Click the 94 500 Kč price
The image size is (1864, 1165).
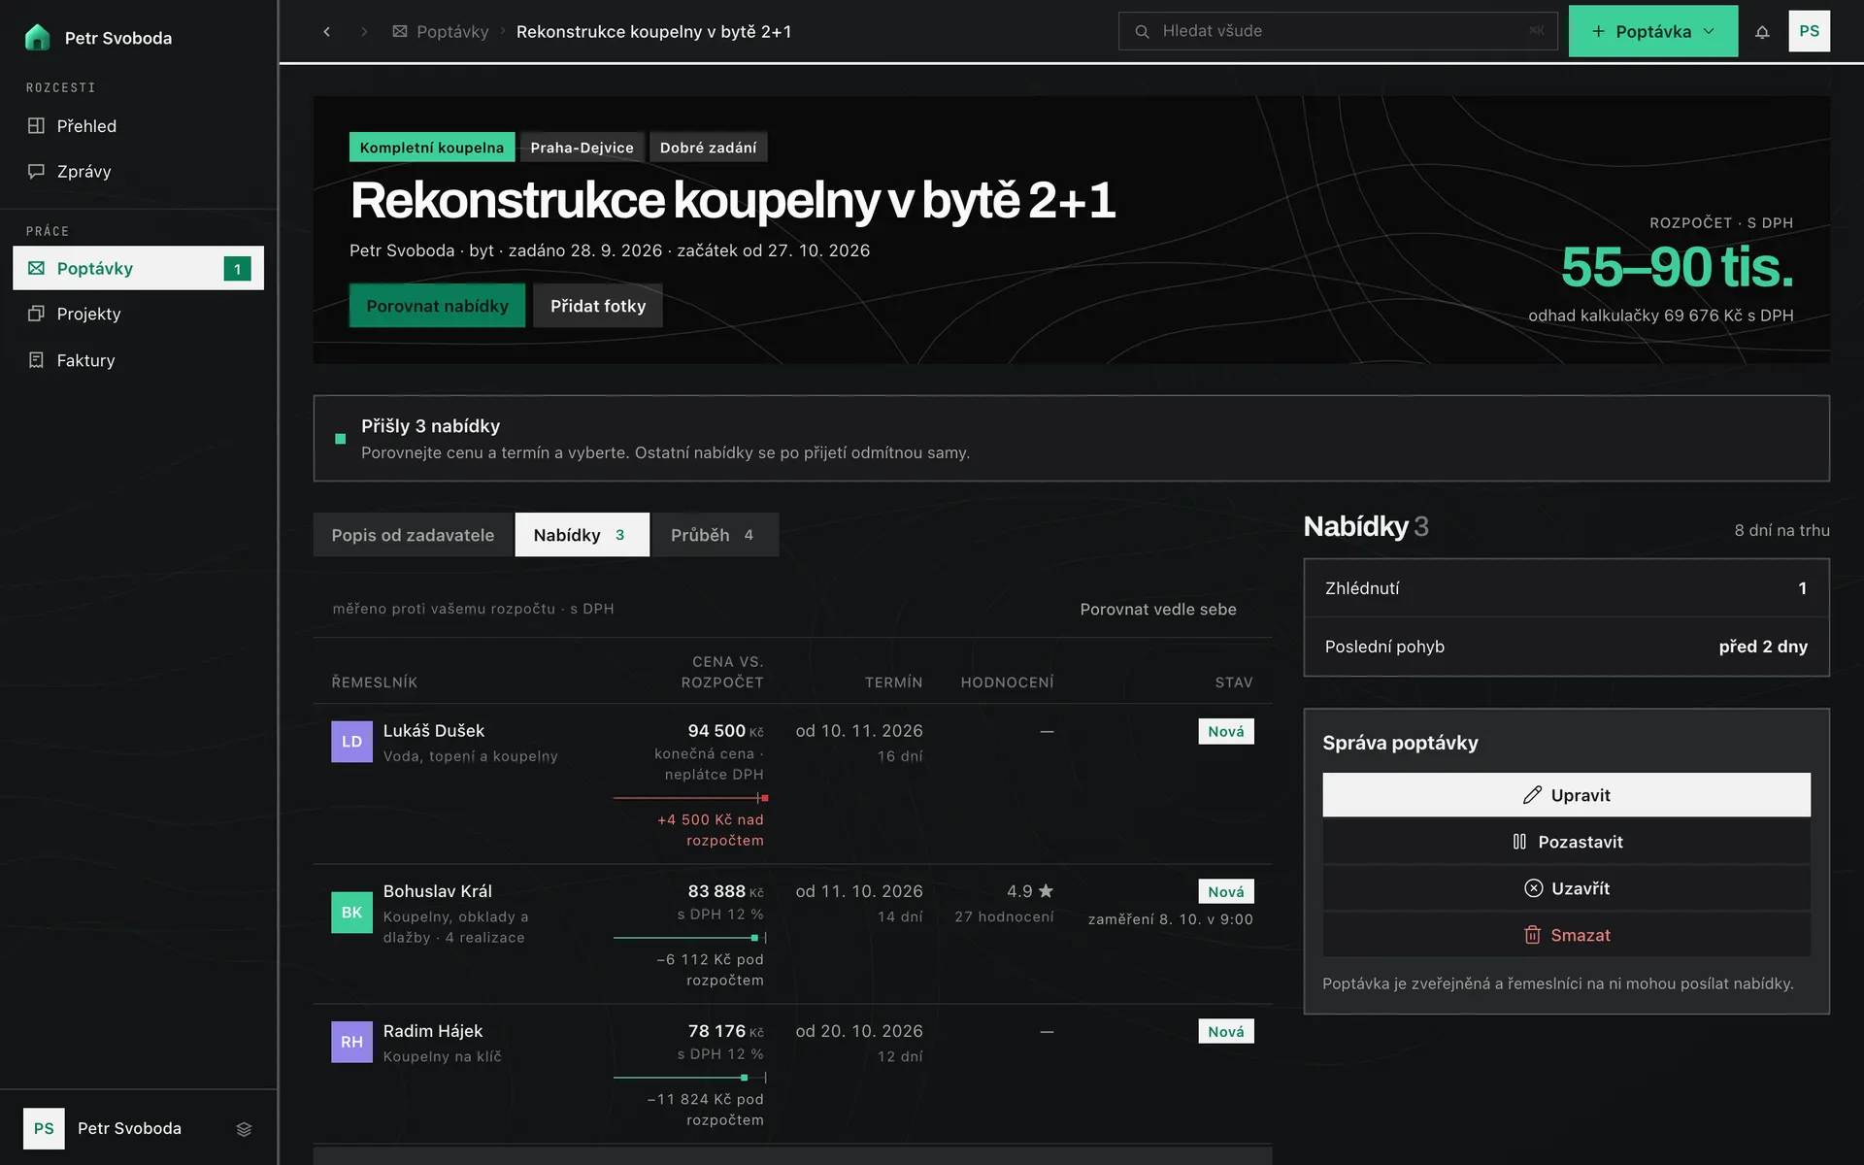click(x=725, y=731)
